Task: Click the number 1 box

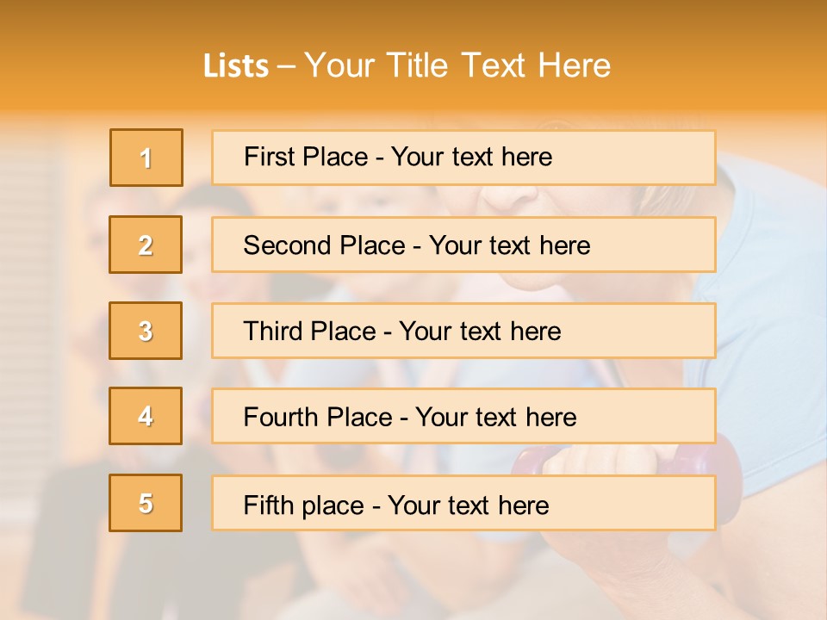Action: pyautogui.click(x=146, y=158)
